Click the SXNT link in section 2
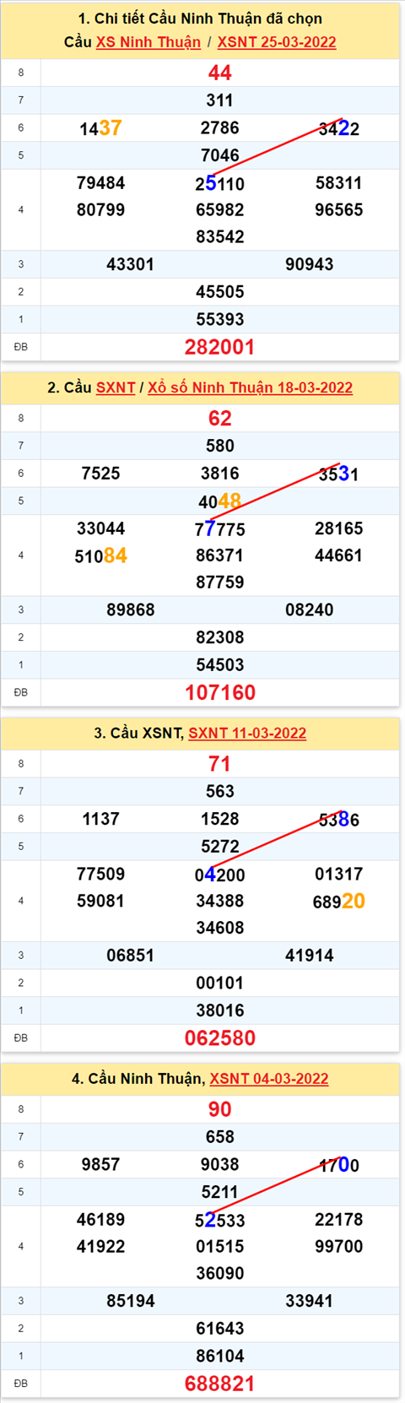The height and width of the screenshot is (1403, 405). (x=116, y=387)
